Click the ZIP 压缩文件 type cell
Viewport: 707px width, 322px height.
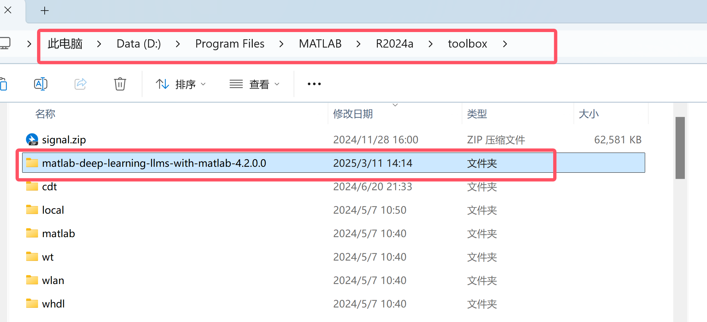496,140
